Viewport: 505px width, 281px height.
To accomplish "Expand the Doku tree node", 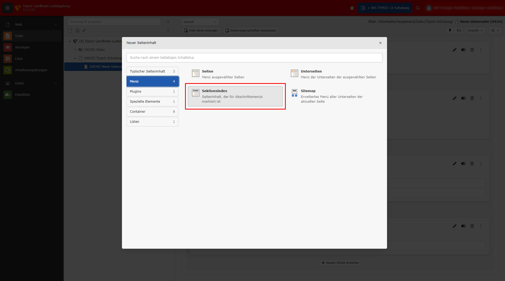I will coord(75,50).
